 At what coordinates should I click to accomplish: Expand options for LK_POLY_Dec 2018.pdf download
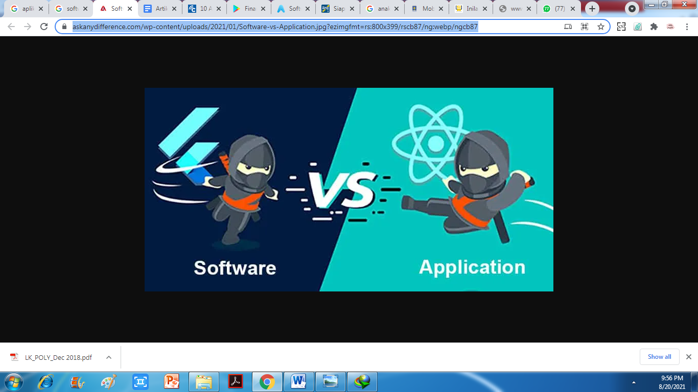(109, 357)
